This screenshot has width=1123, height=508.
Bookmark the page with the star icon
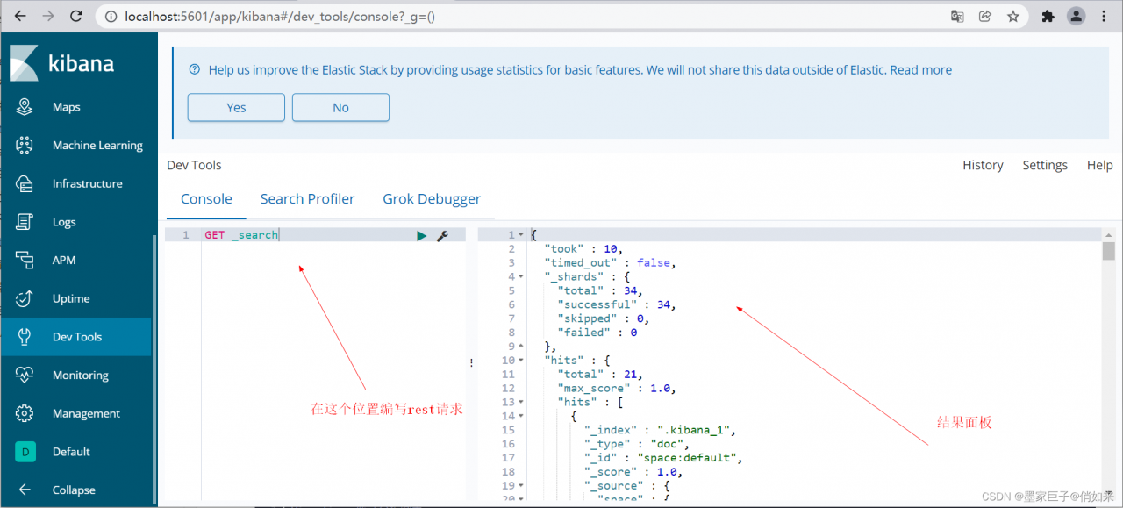pyautogui.click(x=1013, y=16)
